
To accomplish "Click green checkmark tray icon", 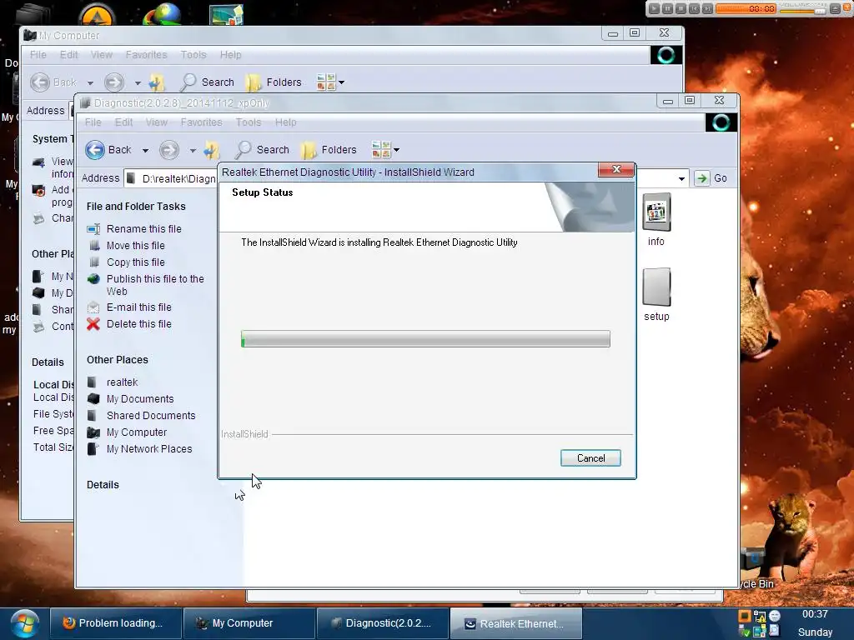I will tap(744, 632).
